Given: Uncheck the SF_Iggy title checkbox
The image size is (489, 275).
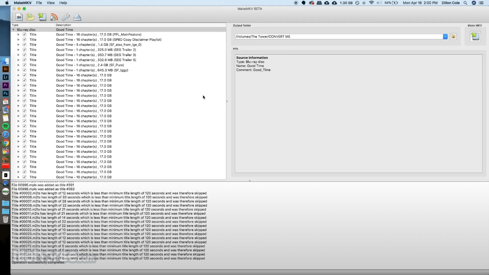Looking at the screenshot, I should point(24,70).
